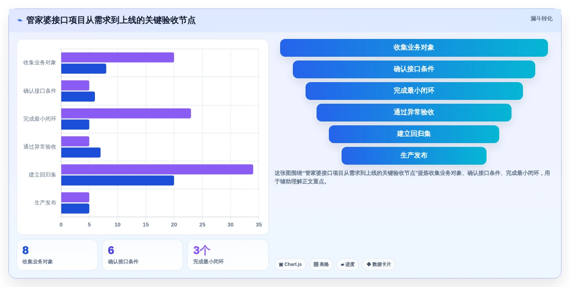Click the blue bar for 建立回归集
570x287 pixels.
coord(117,180)
